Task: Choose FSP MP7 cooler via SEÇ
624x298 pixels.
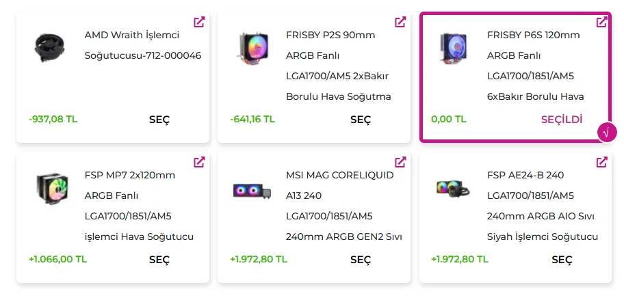Action: point(159,260)
